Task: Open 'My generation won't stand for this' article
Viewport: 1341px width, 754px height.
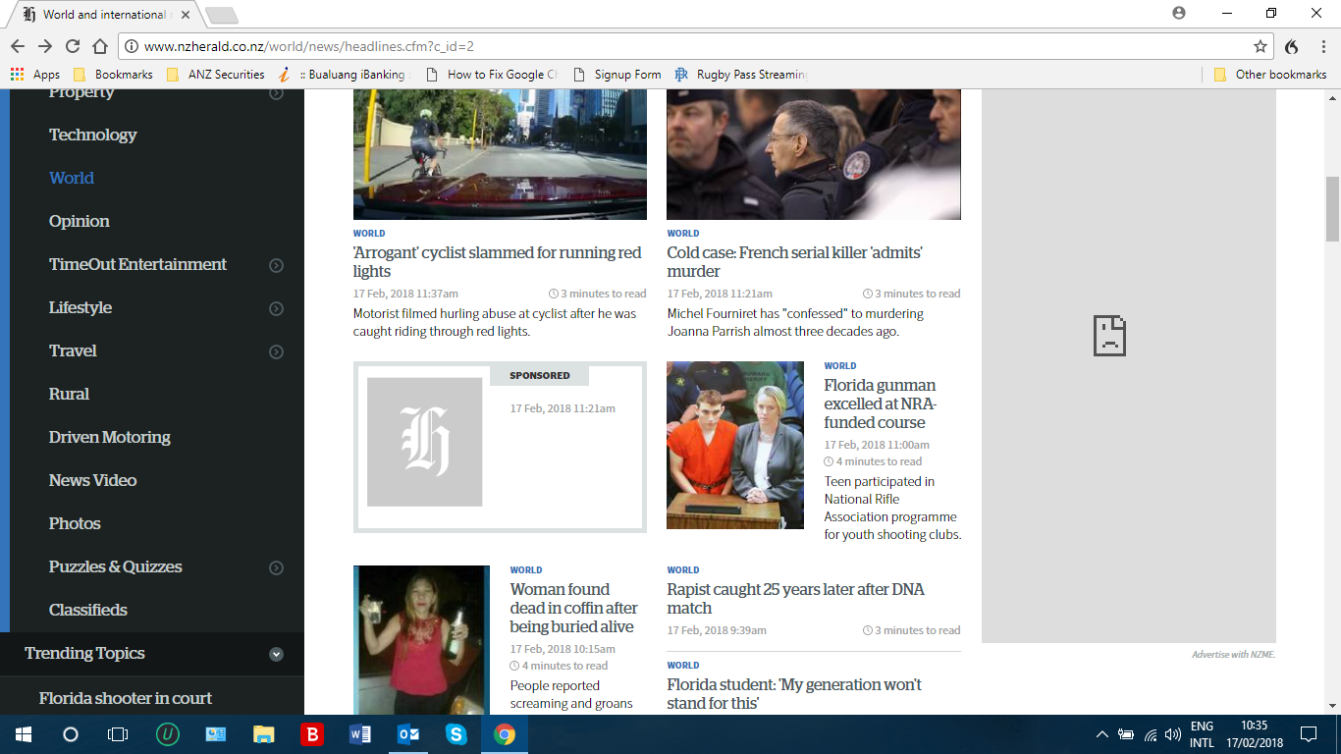Action: [794, 693]
